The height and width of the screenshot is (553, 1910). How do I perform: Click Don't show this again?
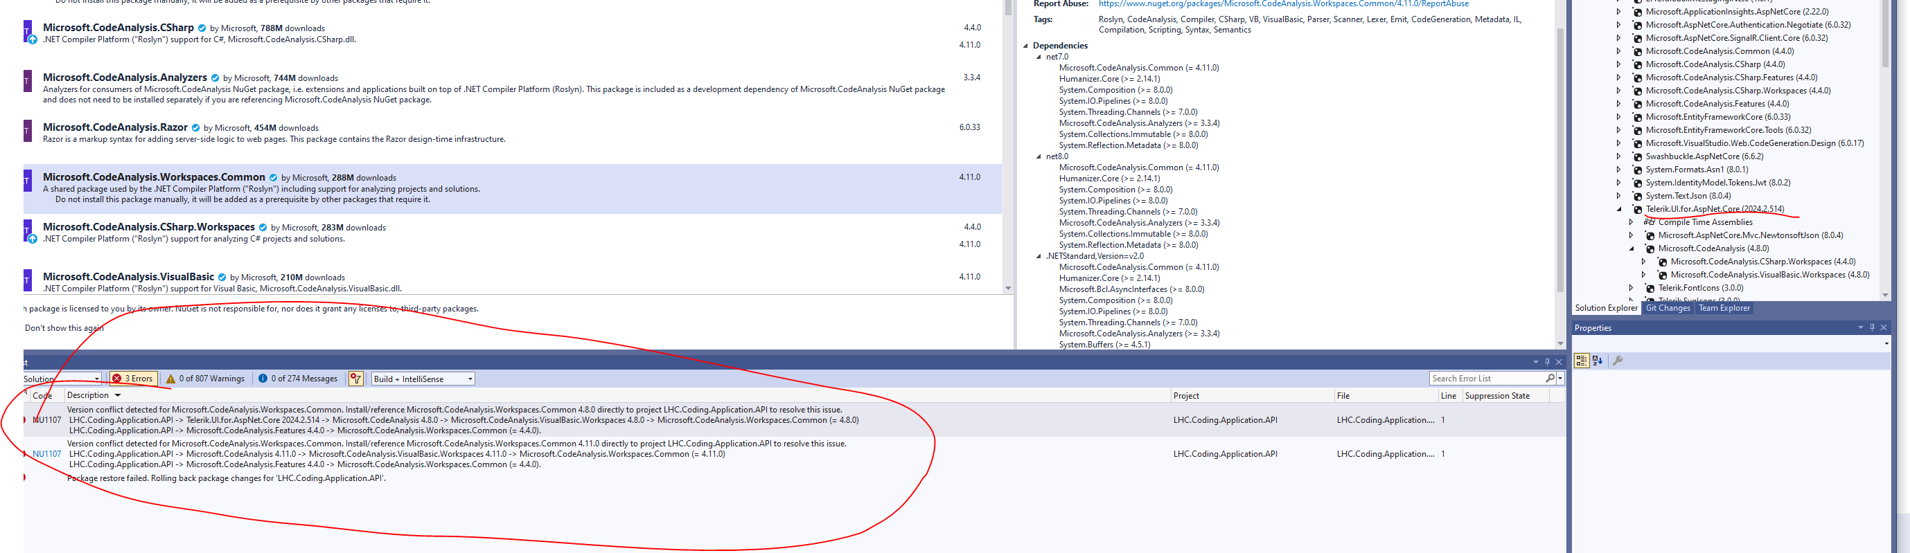(64, 328)
